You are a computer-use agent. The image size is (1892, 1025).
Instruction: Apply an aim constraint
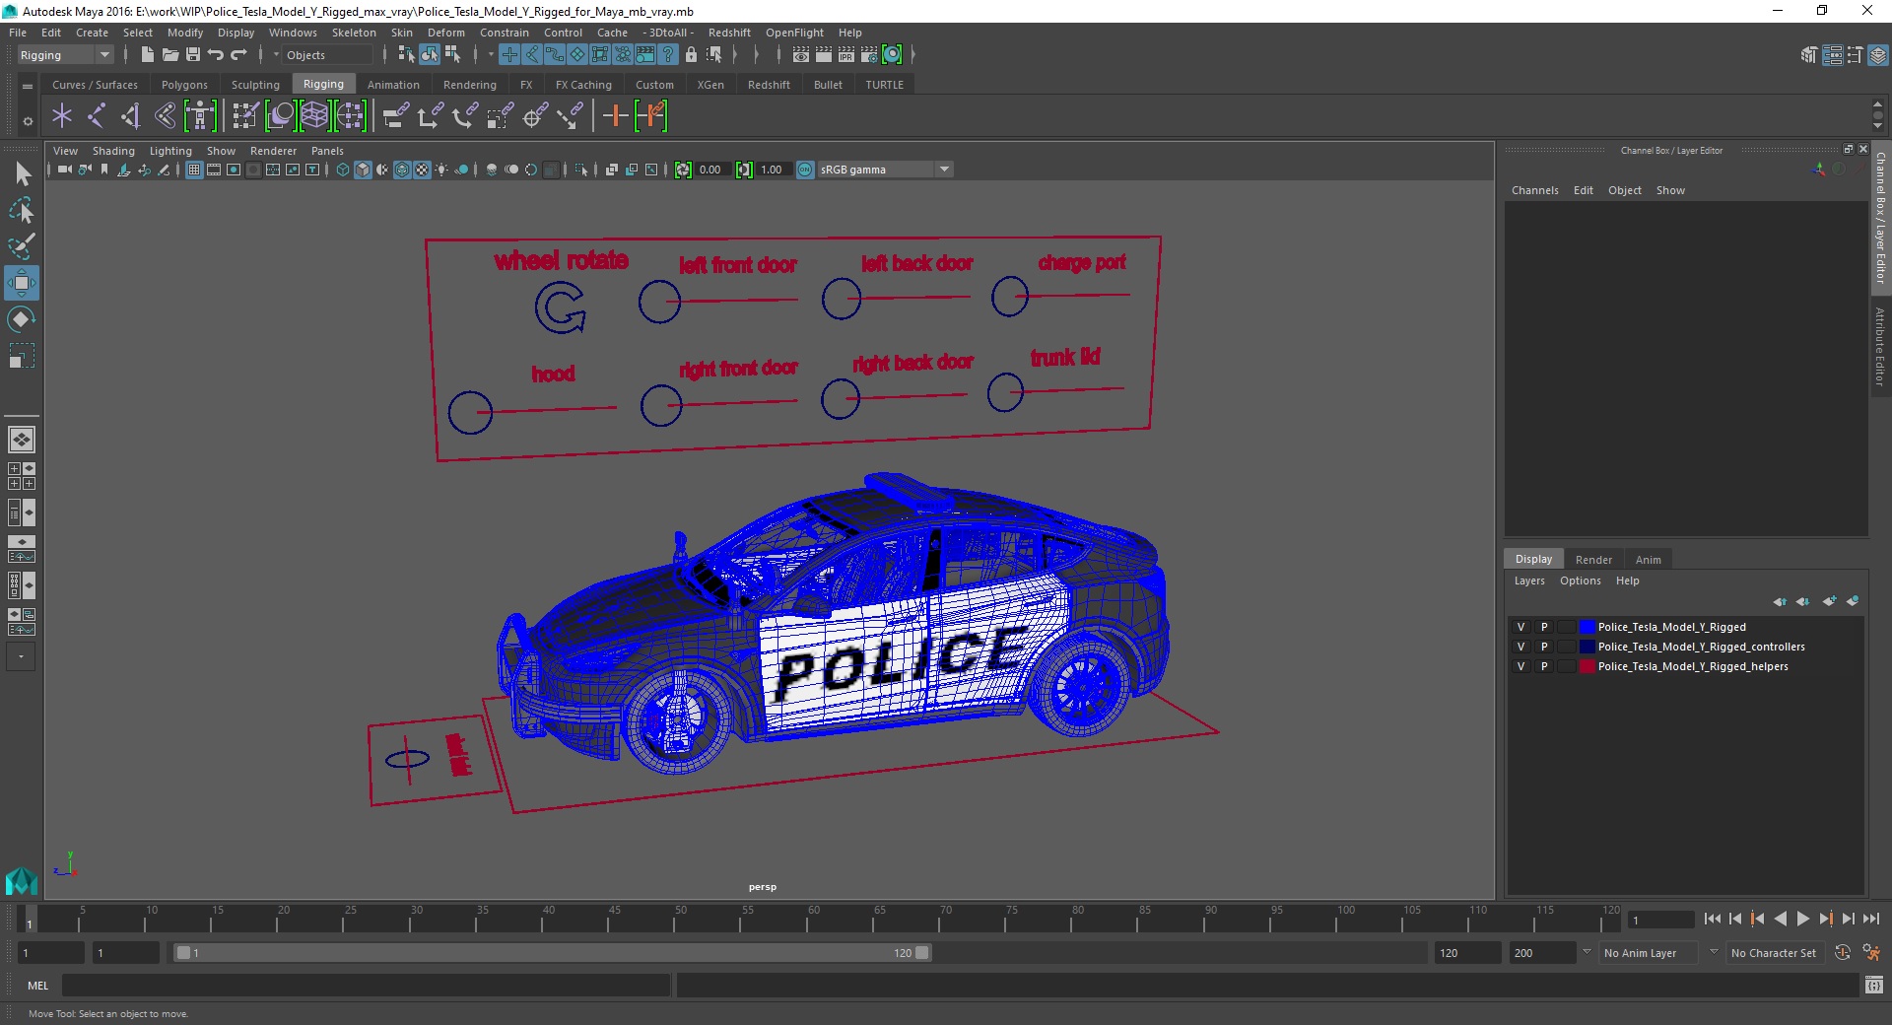[x=535, y=116]
